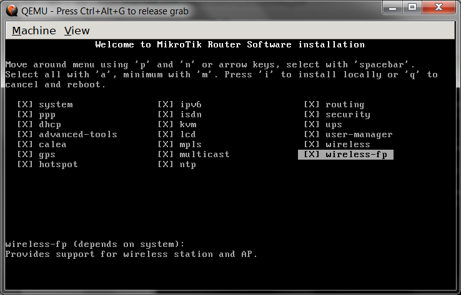Toggle the wireless package checkbox
This screenshot has width=461, height=295.
click(x=312, y=145)
